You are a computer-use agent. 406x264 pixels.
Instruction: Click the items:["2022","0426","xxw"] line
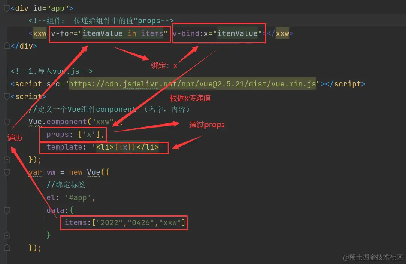(125, 222)
